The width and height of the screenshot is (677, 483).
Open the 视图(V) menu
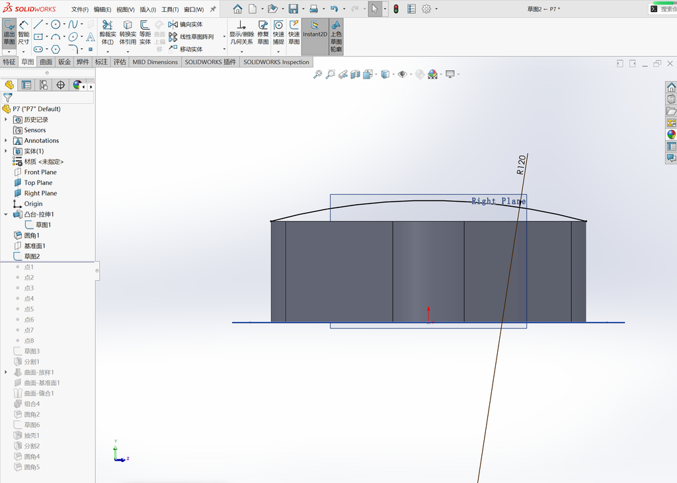point(125,9)
